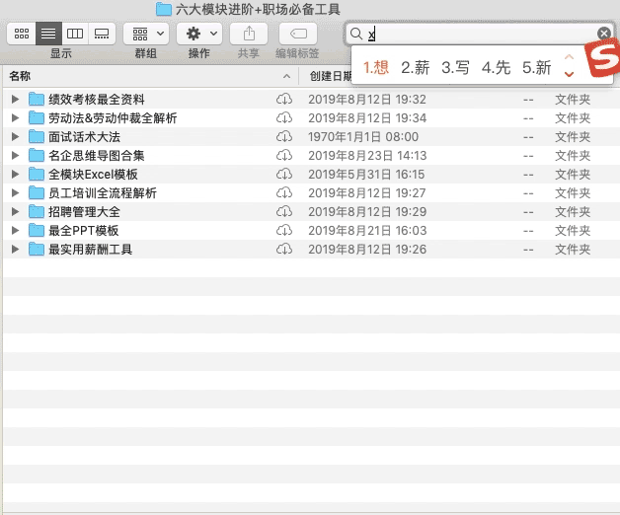This screenshot has width=620, height=515.
Task: Click the Sogou input method logo
Action: coord(603,58)
